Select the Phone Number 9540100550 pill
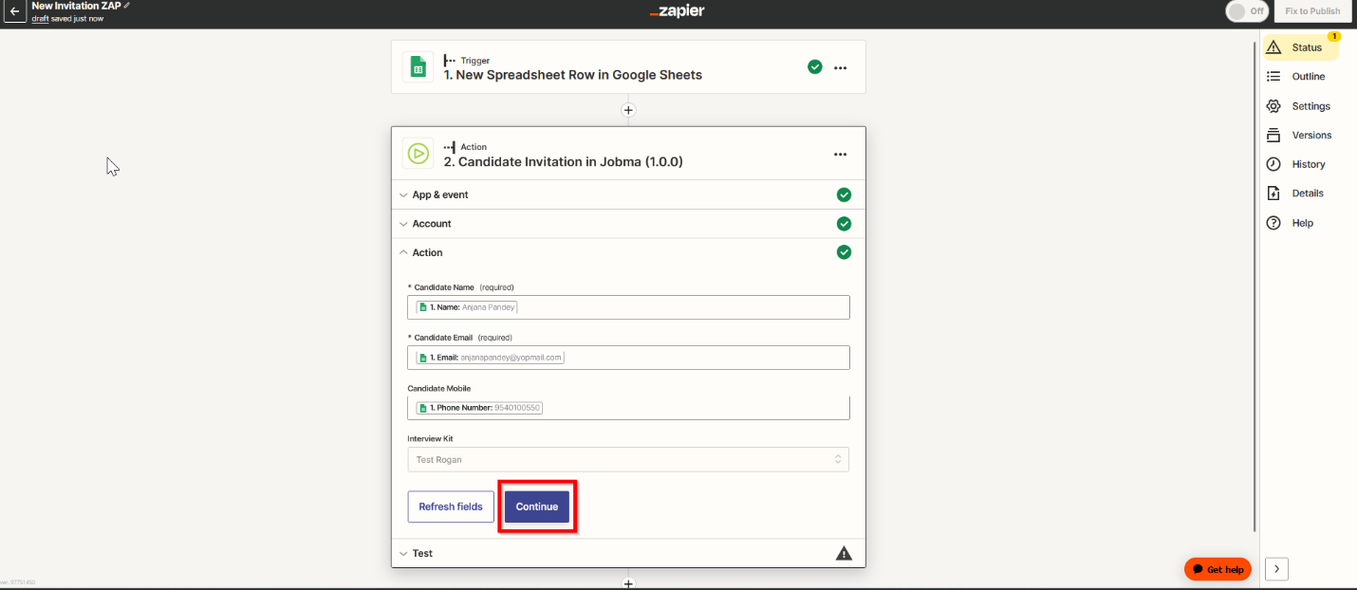 (479, 407)
